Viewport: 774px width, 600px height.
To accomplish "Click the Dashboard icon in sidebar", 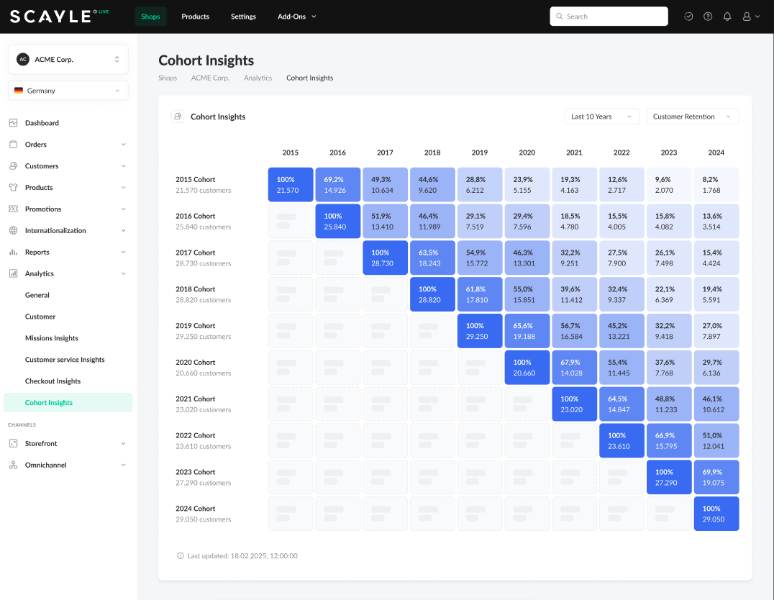I will (x=13, y=123).
